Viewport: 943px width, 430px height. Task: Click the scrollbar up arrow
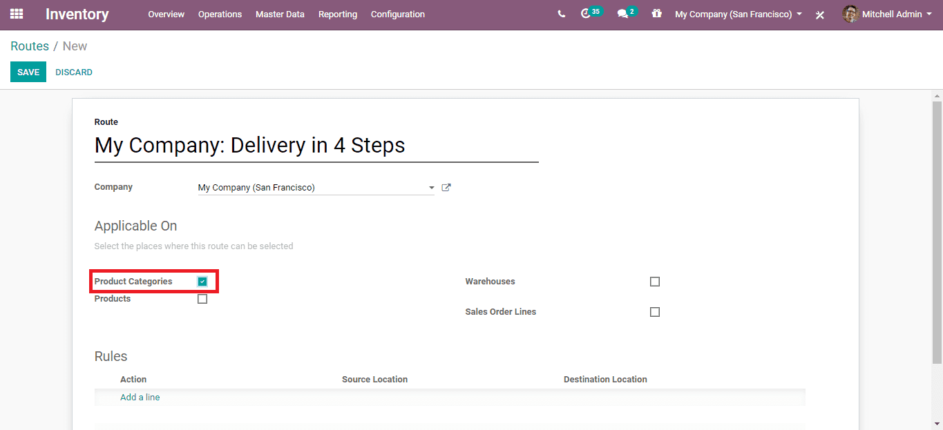point(937,95)
